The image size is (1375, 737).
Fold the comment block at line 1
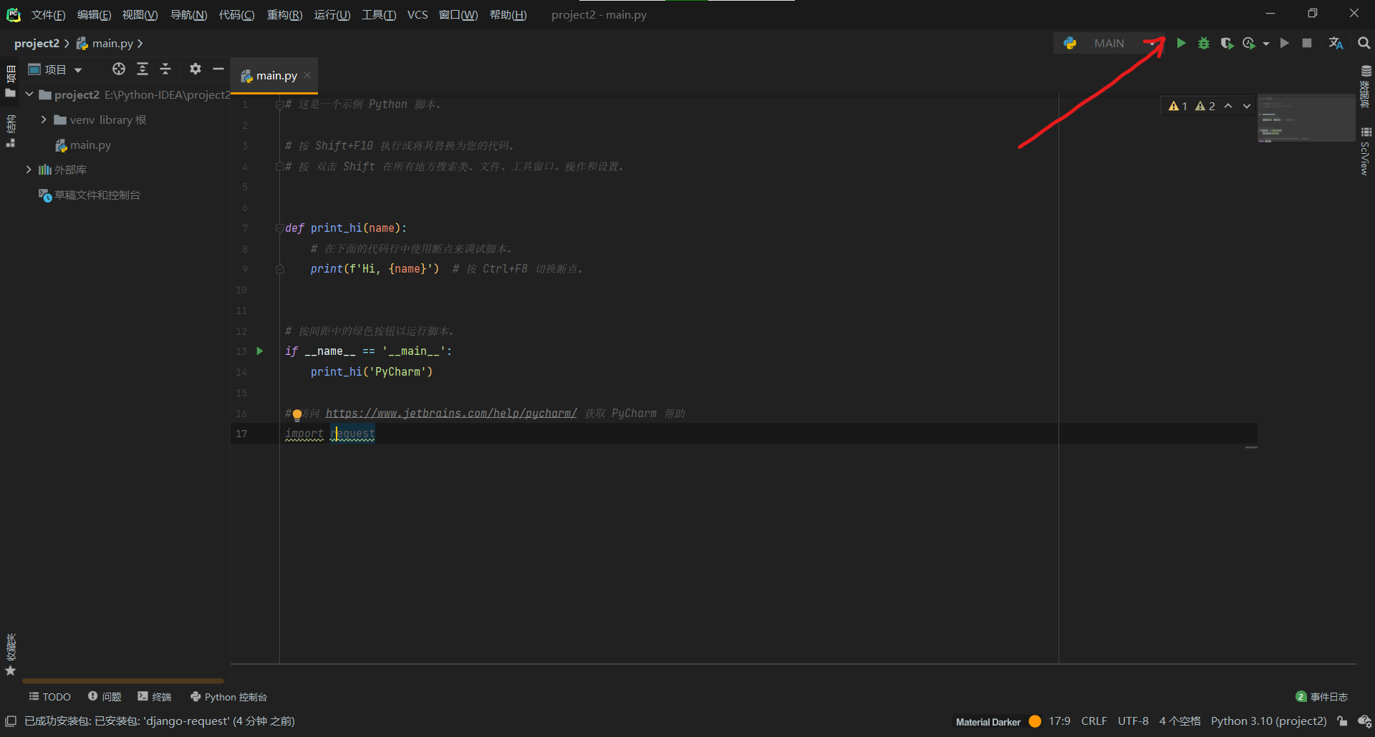click(x=279, y=104)
